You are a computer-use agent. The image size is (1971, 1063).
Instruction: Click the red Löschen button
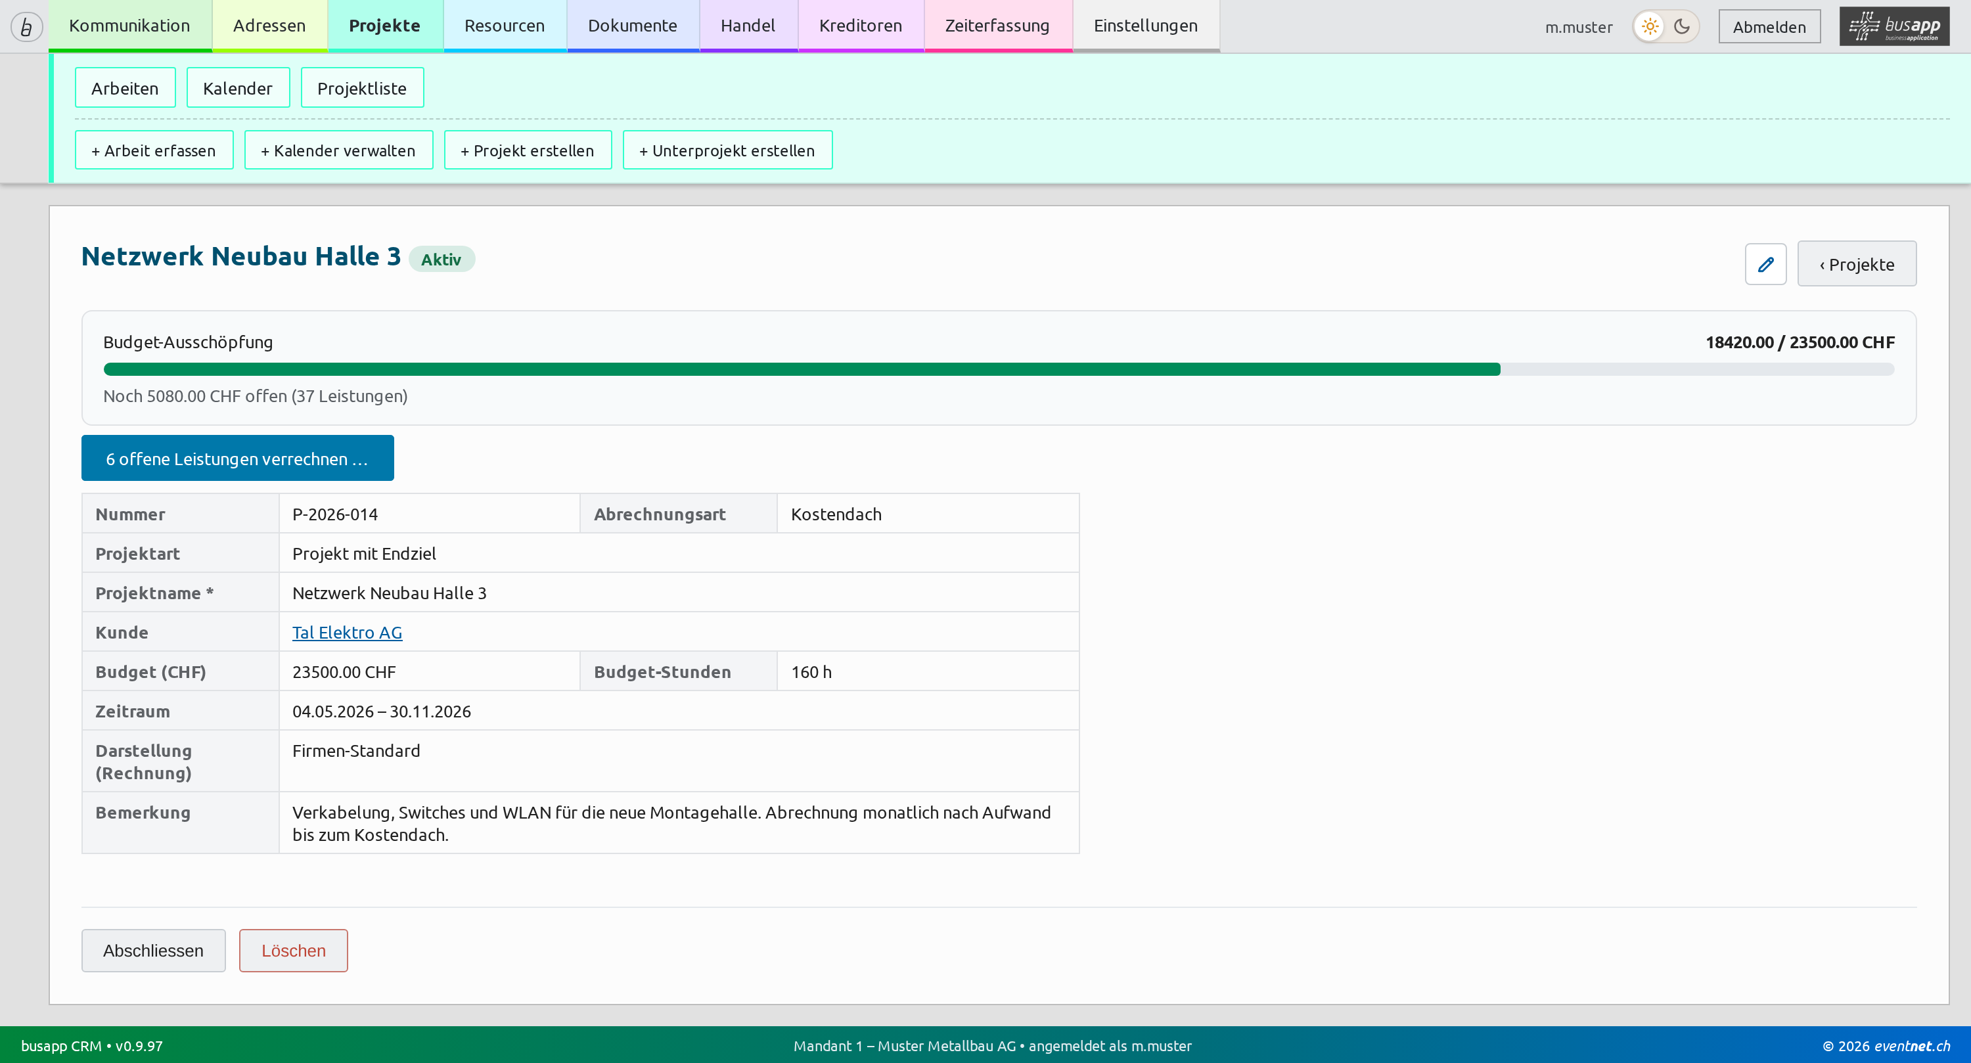click(x=293, y=951)
